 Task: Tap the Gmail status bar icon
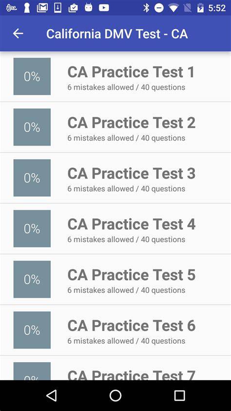click(x=42, y=8)
